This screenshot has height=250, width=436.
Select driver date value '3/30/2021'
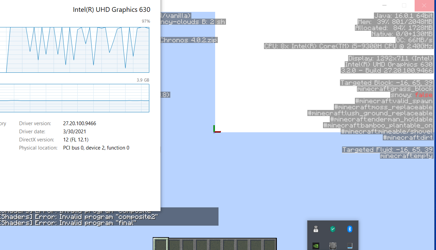tap(75, 132)
